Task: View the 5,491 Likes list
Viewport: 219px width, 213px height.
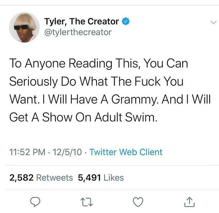Action: point(101,178)
